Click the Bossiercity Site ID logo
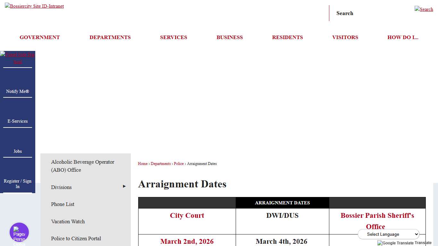Viewport: 438px width, 246px height. 34,6
